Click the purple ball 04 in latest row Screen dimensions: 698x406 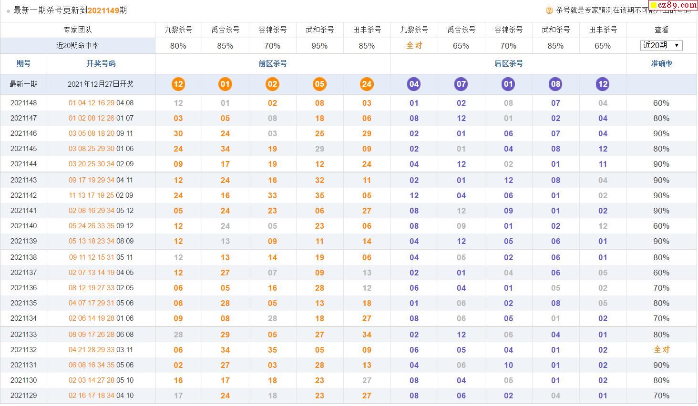coord(414,84)
